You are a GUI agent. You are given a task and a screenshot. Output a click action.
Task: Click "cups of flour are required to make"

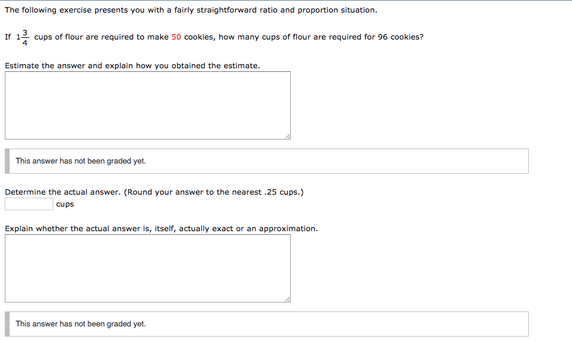click(x=101, y=37)
